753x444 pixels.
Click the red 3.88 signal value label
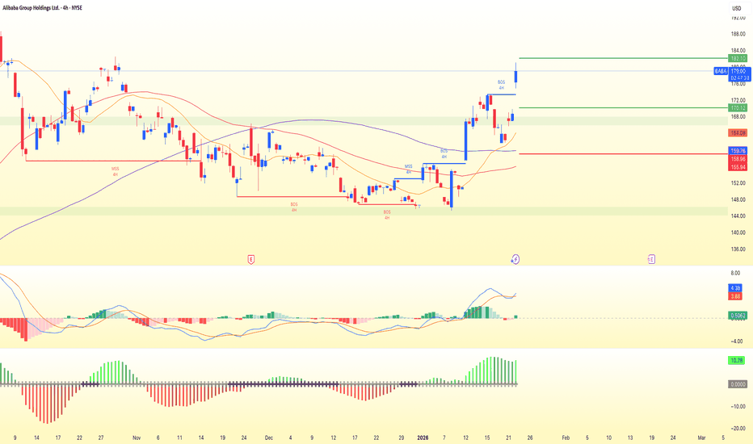(x=736, y=297)
